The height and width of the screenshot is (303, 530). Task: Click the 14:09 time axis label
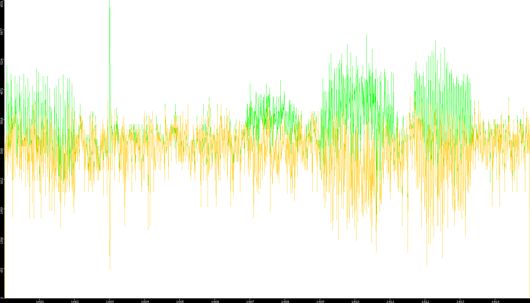point(320,302)
